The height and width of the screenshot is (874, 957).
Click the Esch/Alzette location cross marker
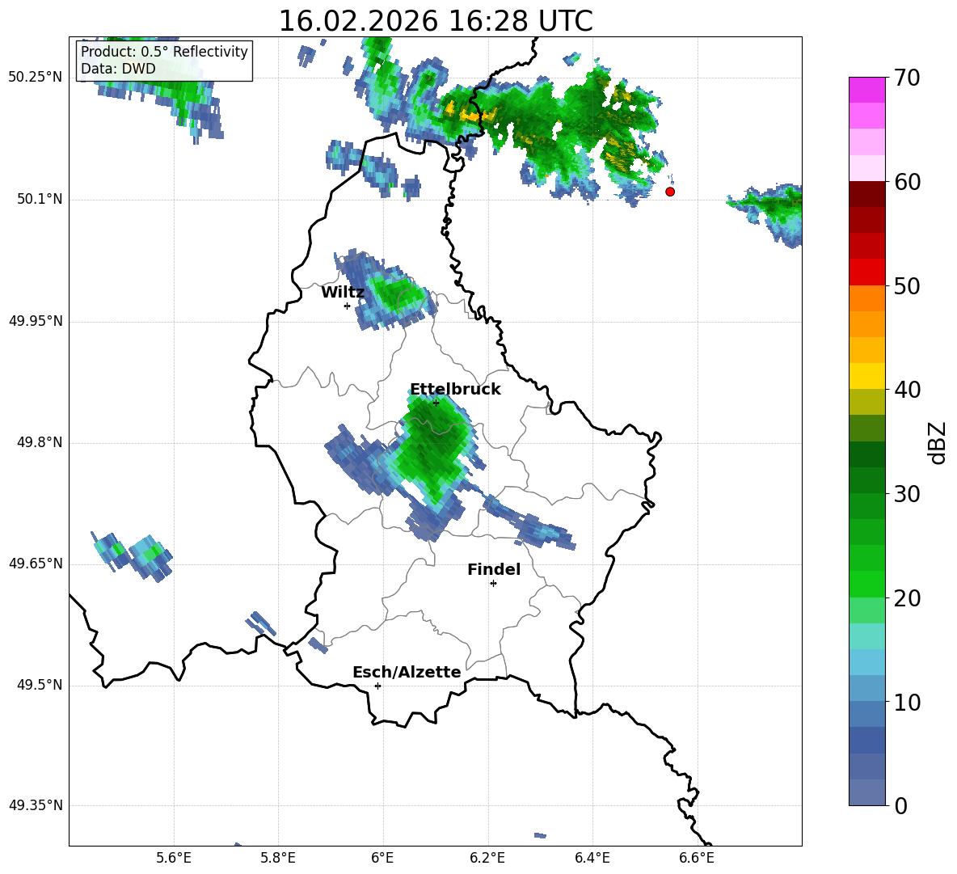click(377, 686)
